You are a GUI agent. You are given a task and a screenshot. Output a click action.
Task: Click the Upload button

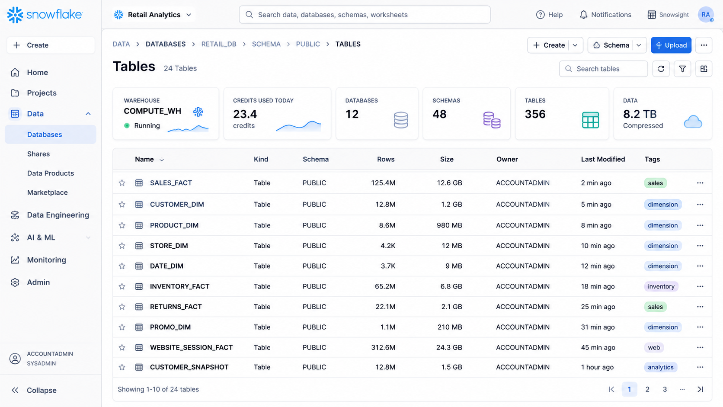pos(671,45)
